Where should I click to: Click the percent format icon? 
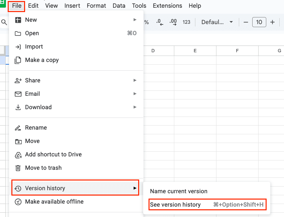147,22
